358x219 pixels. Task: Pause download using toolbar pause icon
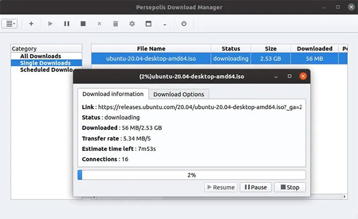click(x=67, y=24)
